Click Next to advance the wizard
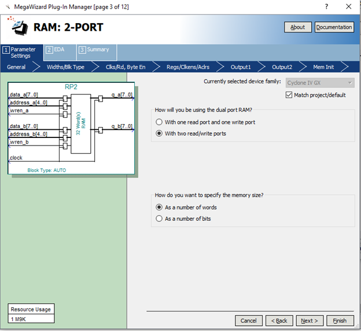Image resolution: width=361 pixels, height=331 pixels. 310,321
